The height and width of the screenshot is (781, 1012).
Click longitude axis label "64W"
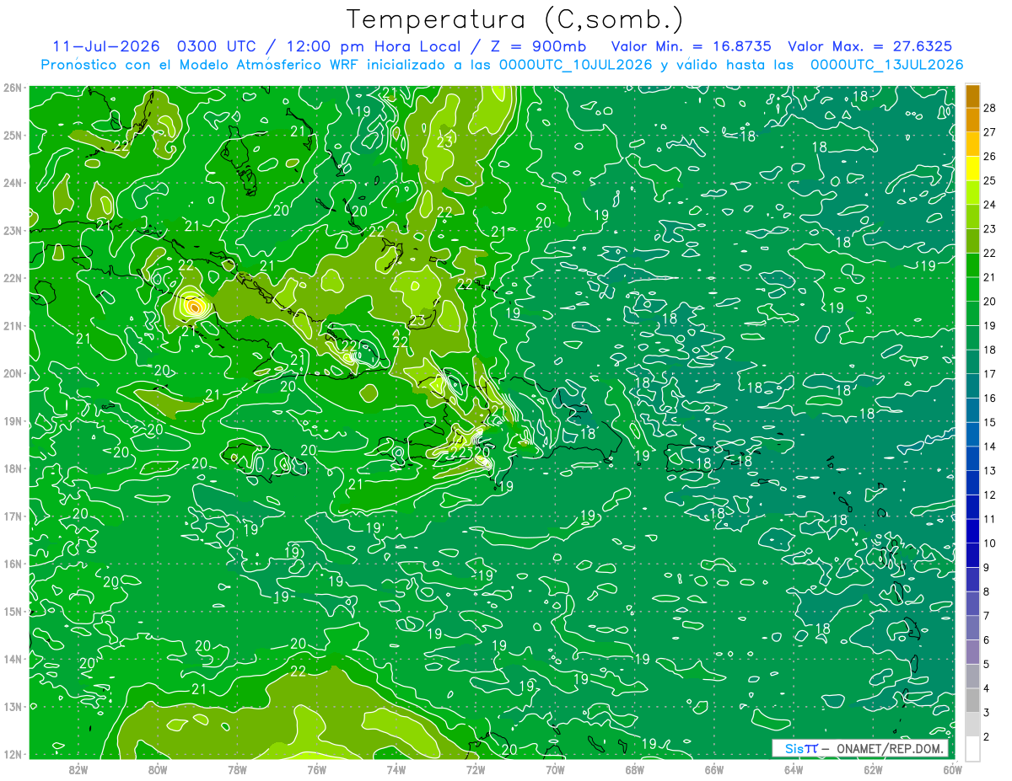click(x=794, y=769)
